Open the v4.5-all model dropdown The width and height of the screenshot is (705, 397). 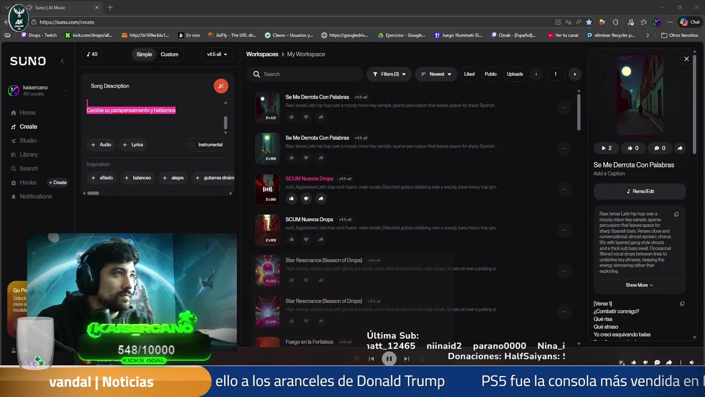click(x=217, y=54)
